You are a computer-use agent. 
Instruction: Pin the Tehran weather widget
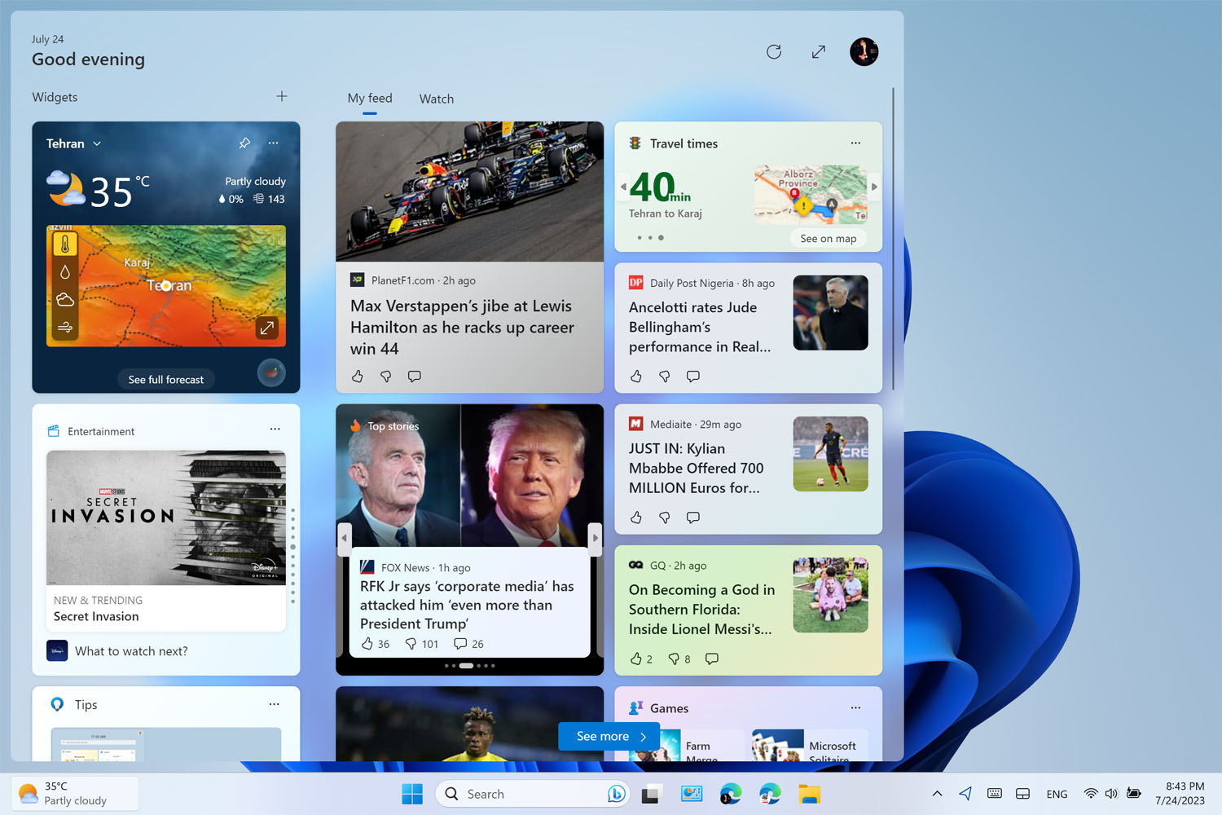click(x=244, y=143)
